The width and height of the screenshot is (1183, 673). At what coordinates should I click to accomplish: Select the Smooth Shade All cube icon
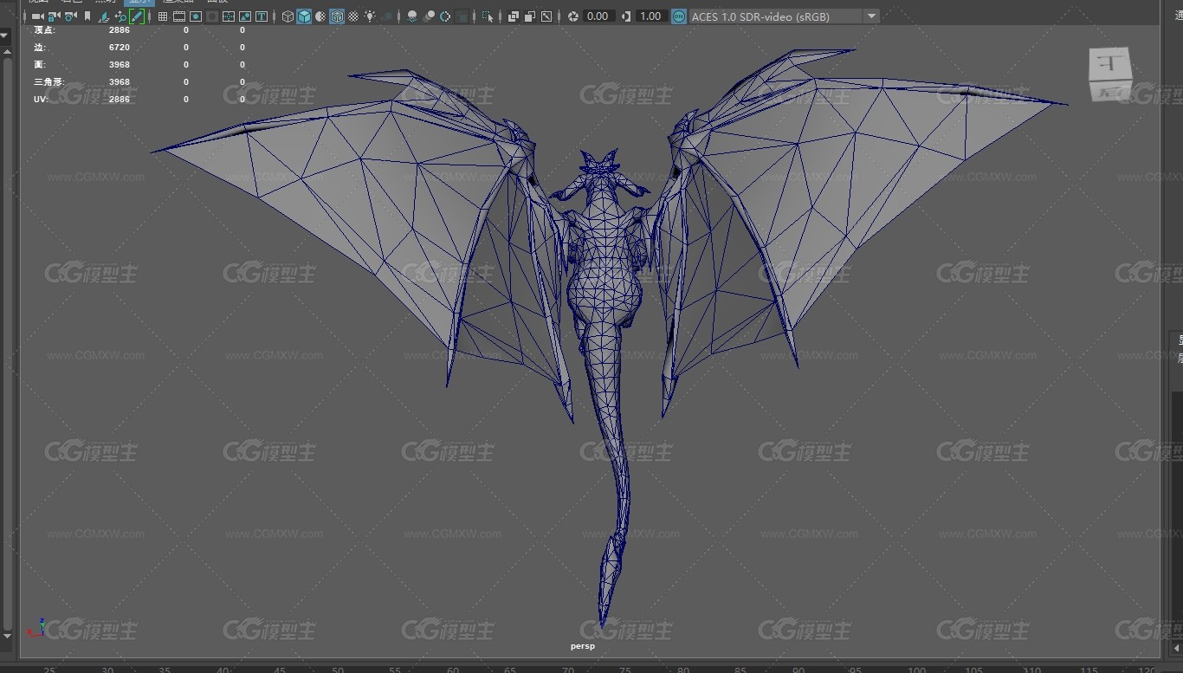304,16
